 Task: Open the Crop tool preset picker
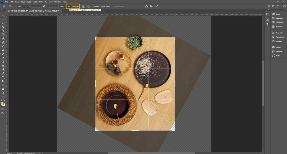(11, 6)
